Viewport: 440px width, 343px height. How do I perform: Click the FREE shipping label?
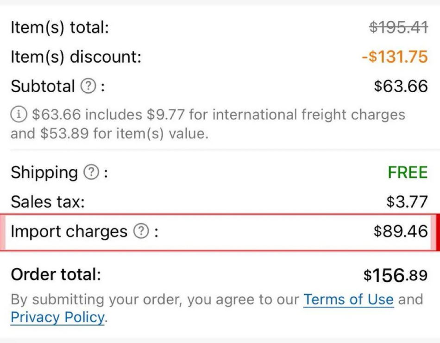pyautogui.click(x=408, y=172)
